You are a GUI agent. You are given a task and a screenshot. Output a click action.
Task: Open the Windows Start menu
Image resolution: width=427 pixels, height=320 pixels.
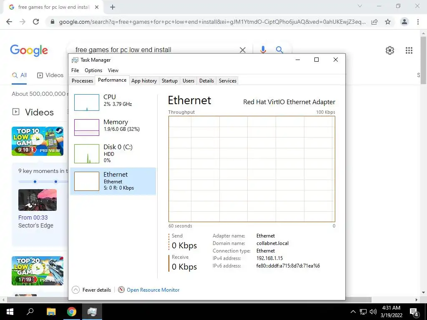[x=10, y=312]
